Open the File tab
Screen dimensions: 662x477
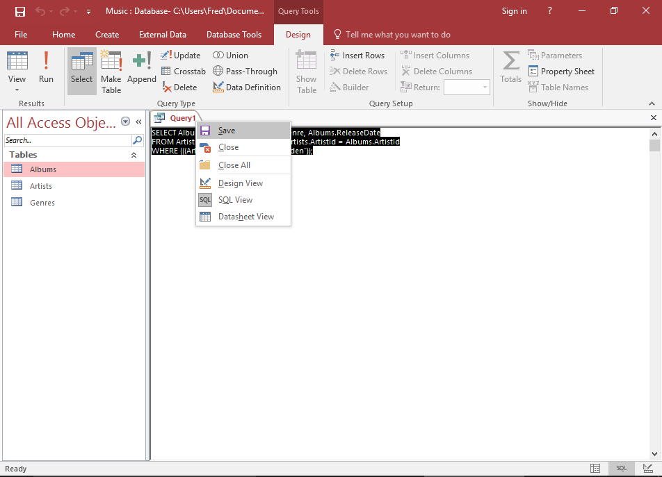(21, 35)
